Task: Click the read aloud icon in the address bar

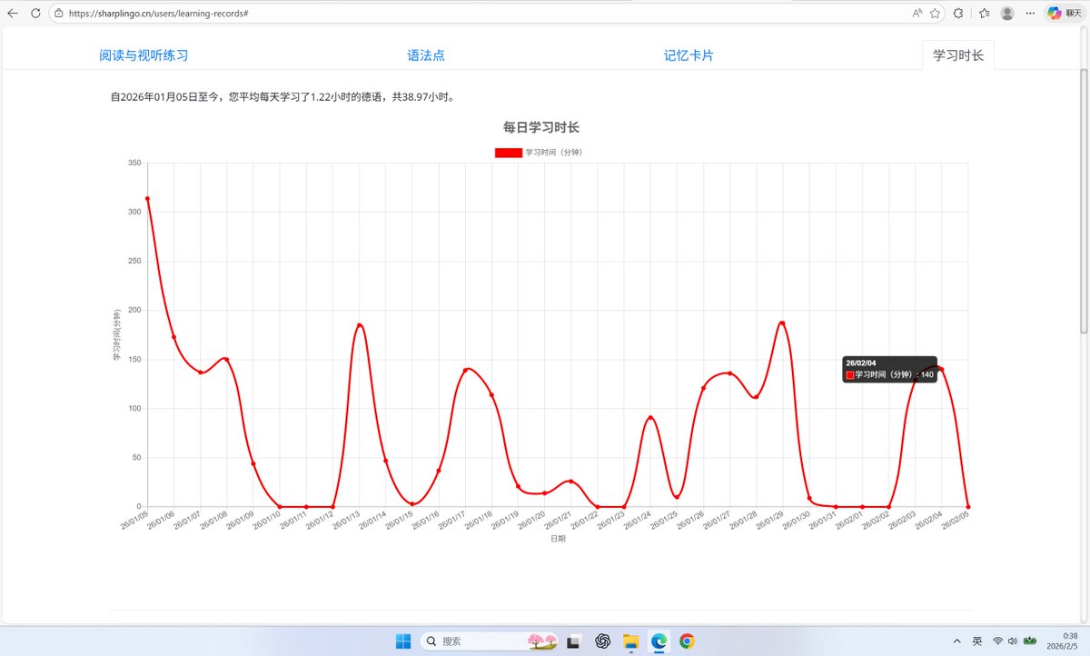Action: click(x=917, y=14)
